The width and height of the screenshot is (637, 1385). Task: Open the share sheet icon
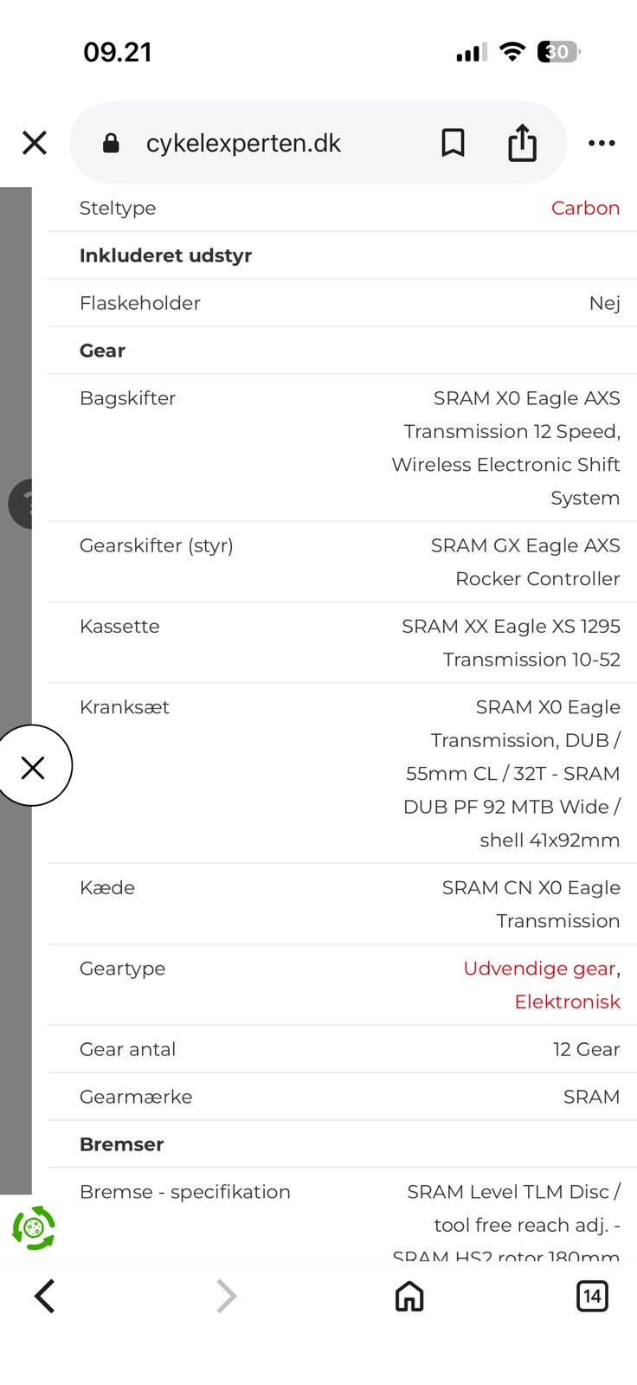pos(522,143)
